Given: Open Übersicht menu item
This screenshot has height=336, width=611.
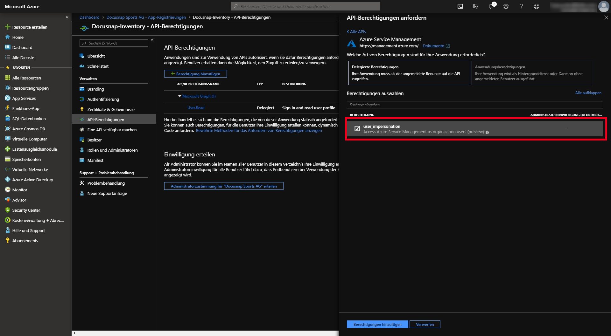Looking at the screenshot, I should pos(96,56).
